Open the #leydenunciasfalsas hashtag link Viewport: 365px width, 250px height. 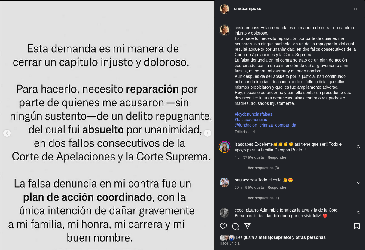click(253, 114)
